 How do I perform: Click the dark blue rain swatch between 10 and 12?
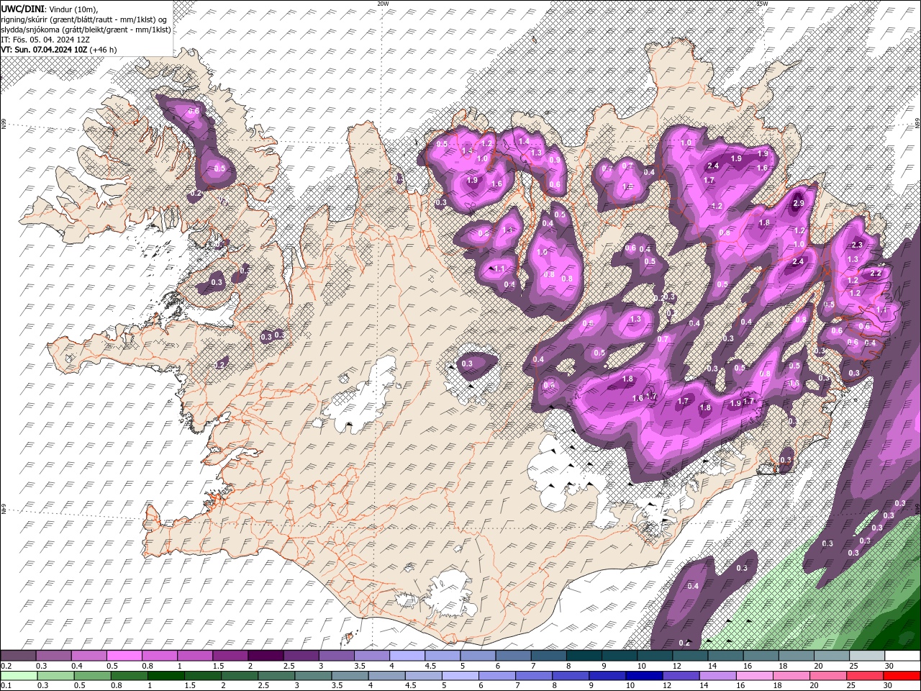643,675
